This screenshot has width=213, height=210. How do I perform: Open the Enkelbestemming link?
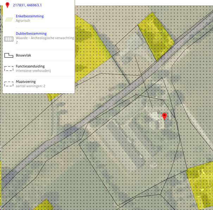(30, 16)
